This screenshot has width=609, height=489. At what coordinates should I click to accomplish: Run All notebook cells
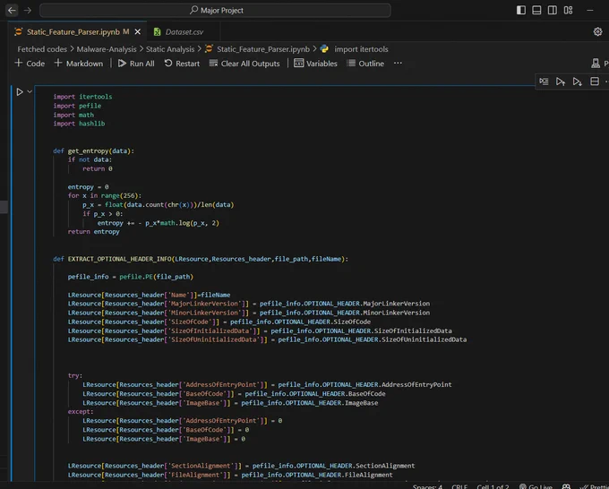136,64
